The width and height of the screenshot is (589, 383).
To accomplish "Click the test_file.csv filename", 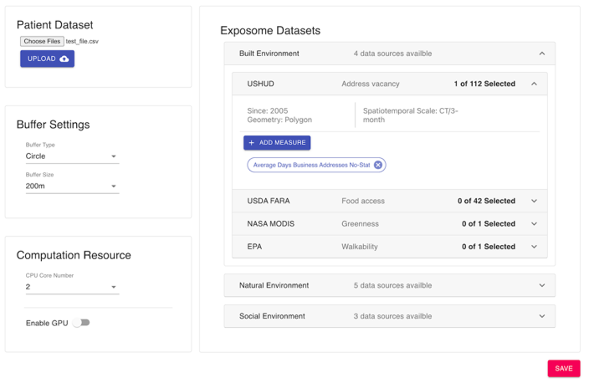I will click(82, 41).
